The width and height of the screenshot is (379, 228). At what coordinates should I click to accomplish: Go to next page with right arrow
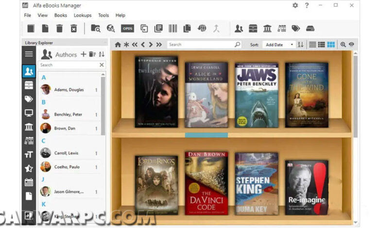pyautogui.click(x=151, y=45)
